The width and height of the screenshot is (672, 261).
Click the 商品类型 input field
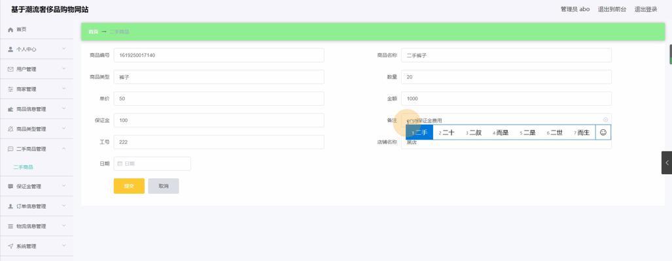(x=219, y=77)
